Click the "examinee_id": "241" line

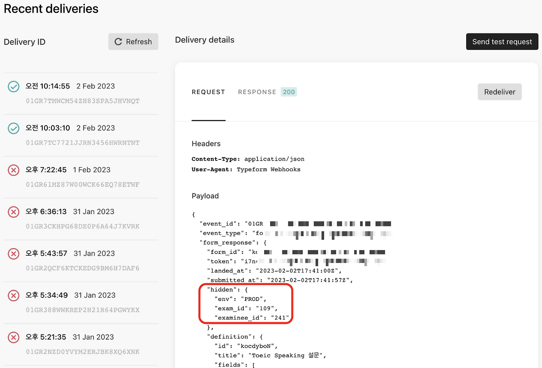click(x=252, y=318)
